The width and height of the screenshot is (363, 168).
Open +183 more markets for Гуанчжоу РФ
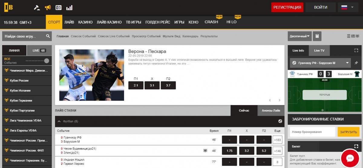tap(277, 140)
